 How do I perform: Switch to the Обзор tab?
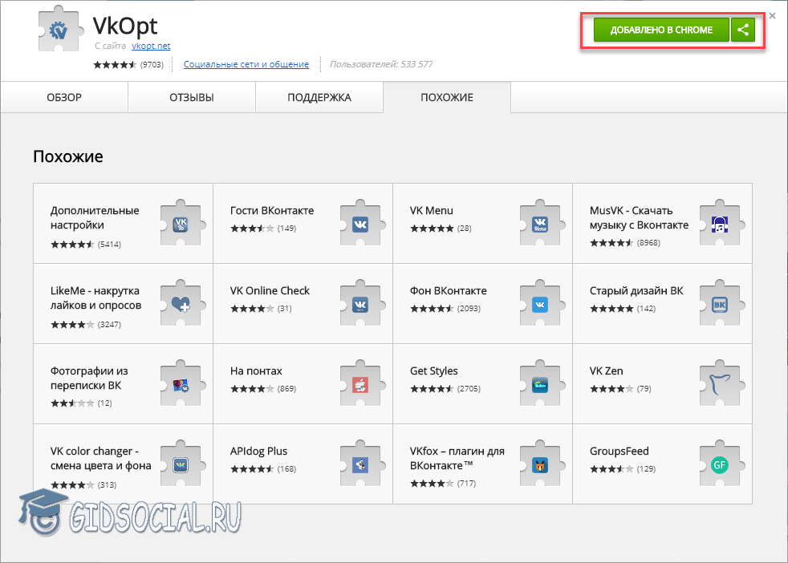click(64, 98)
